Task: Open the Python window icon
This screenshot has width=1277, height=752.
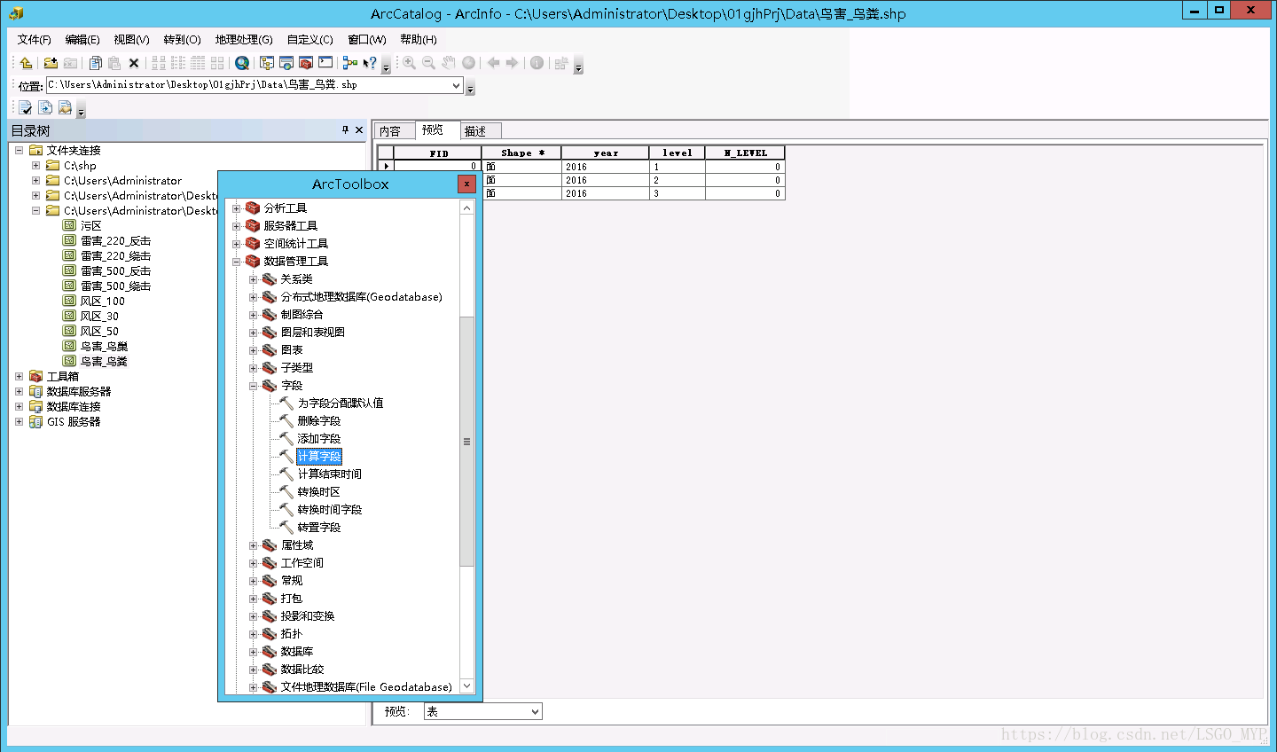Action: (325, 63)
